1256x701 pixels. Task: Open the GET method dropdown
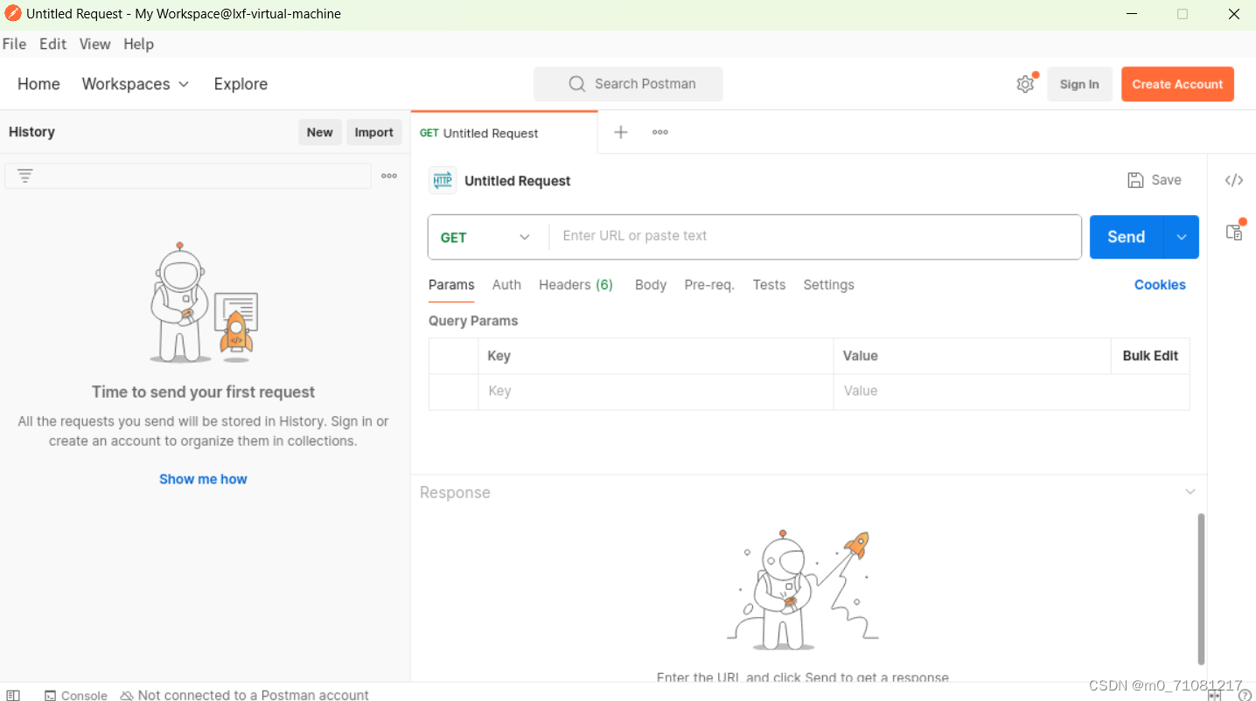(486, 236)
